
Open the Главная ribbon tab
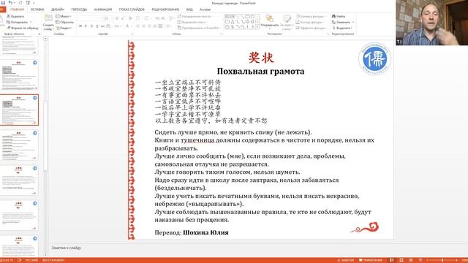[x=17, y=9]
